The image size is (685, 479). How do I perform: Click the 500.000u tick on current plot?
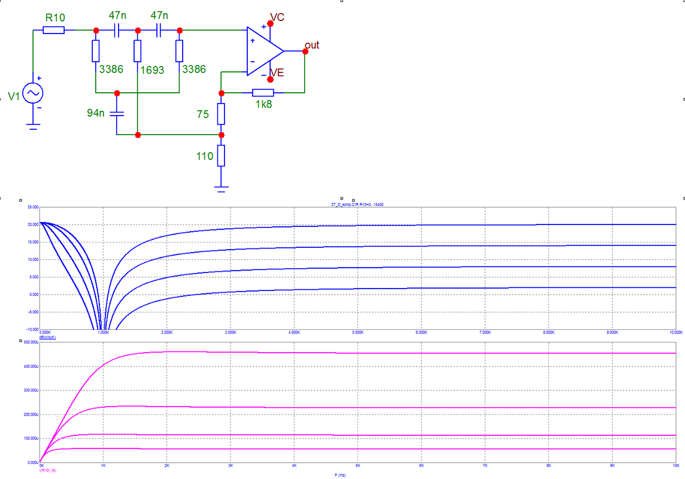coord(31,342)
